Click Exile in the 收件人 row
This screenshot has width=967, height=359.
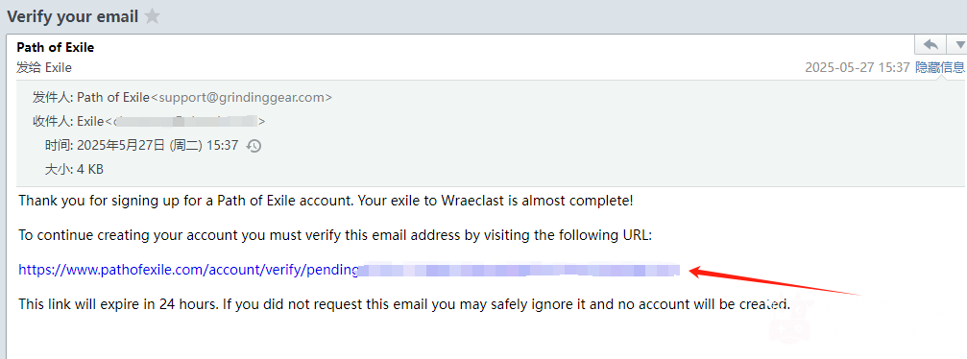[90, 122]
